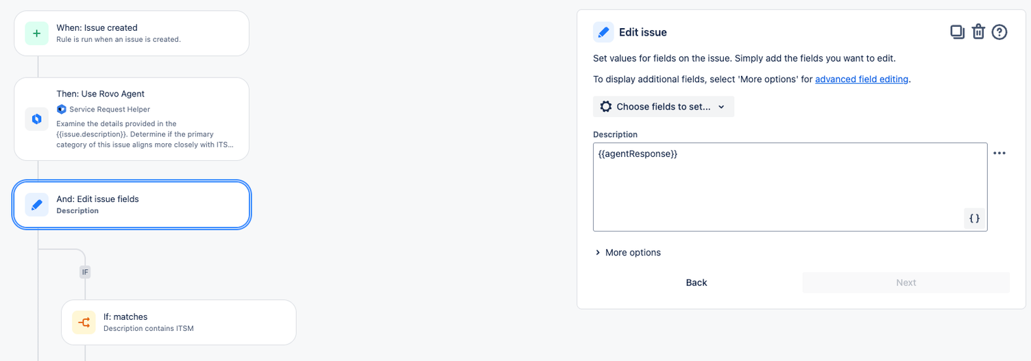This screenshot has height=361, width=1031.
Task: Click the {{agentResponse}} text
Action: (x=638, y=154)
